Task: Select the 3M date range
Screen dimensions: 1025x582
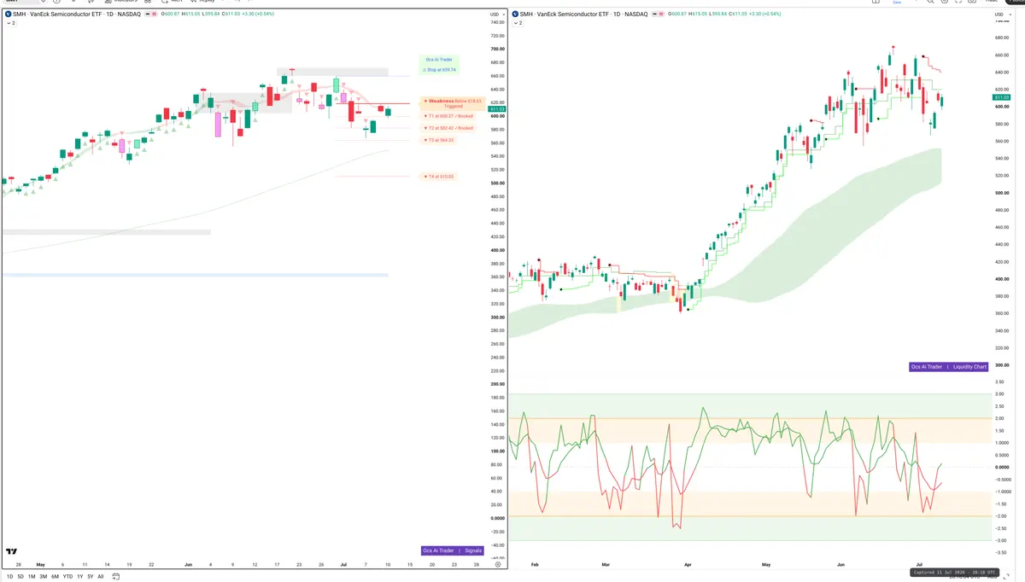Action: [43, 577]
